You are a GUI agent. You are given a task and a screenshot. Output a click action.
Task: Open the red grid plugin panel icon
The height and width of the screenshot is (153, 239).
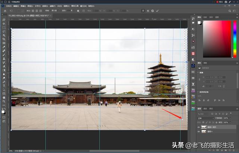pyautogui.click(x=193, y=53)
